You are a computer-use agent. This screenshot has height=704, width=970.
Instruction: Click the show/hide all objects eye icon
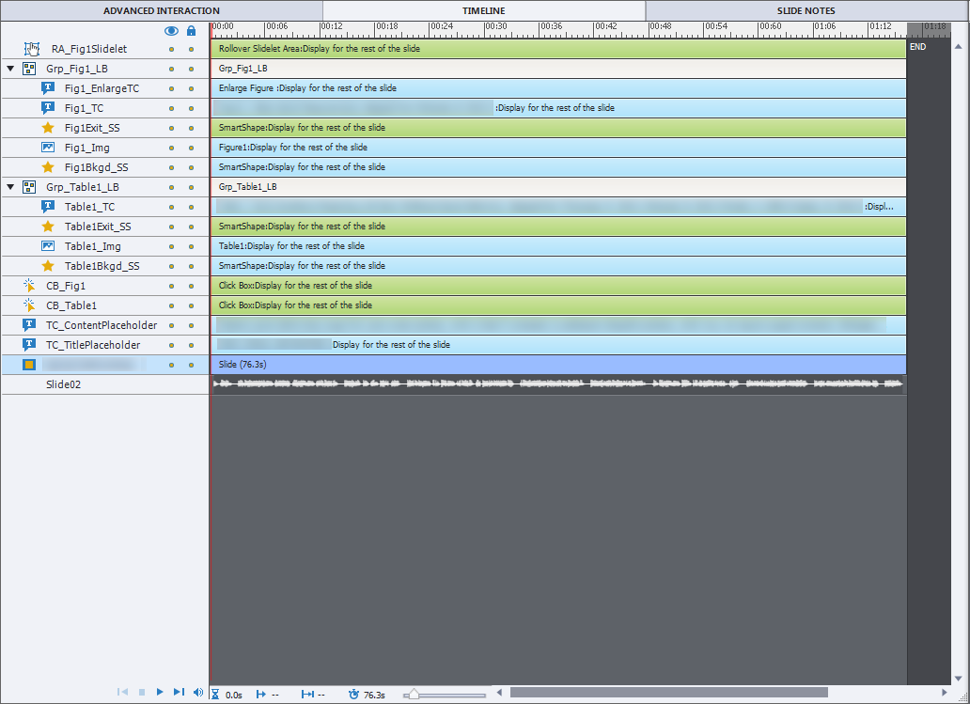[x=171, y=30]
